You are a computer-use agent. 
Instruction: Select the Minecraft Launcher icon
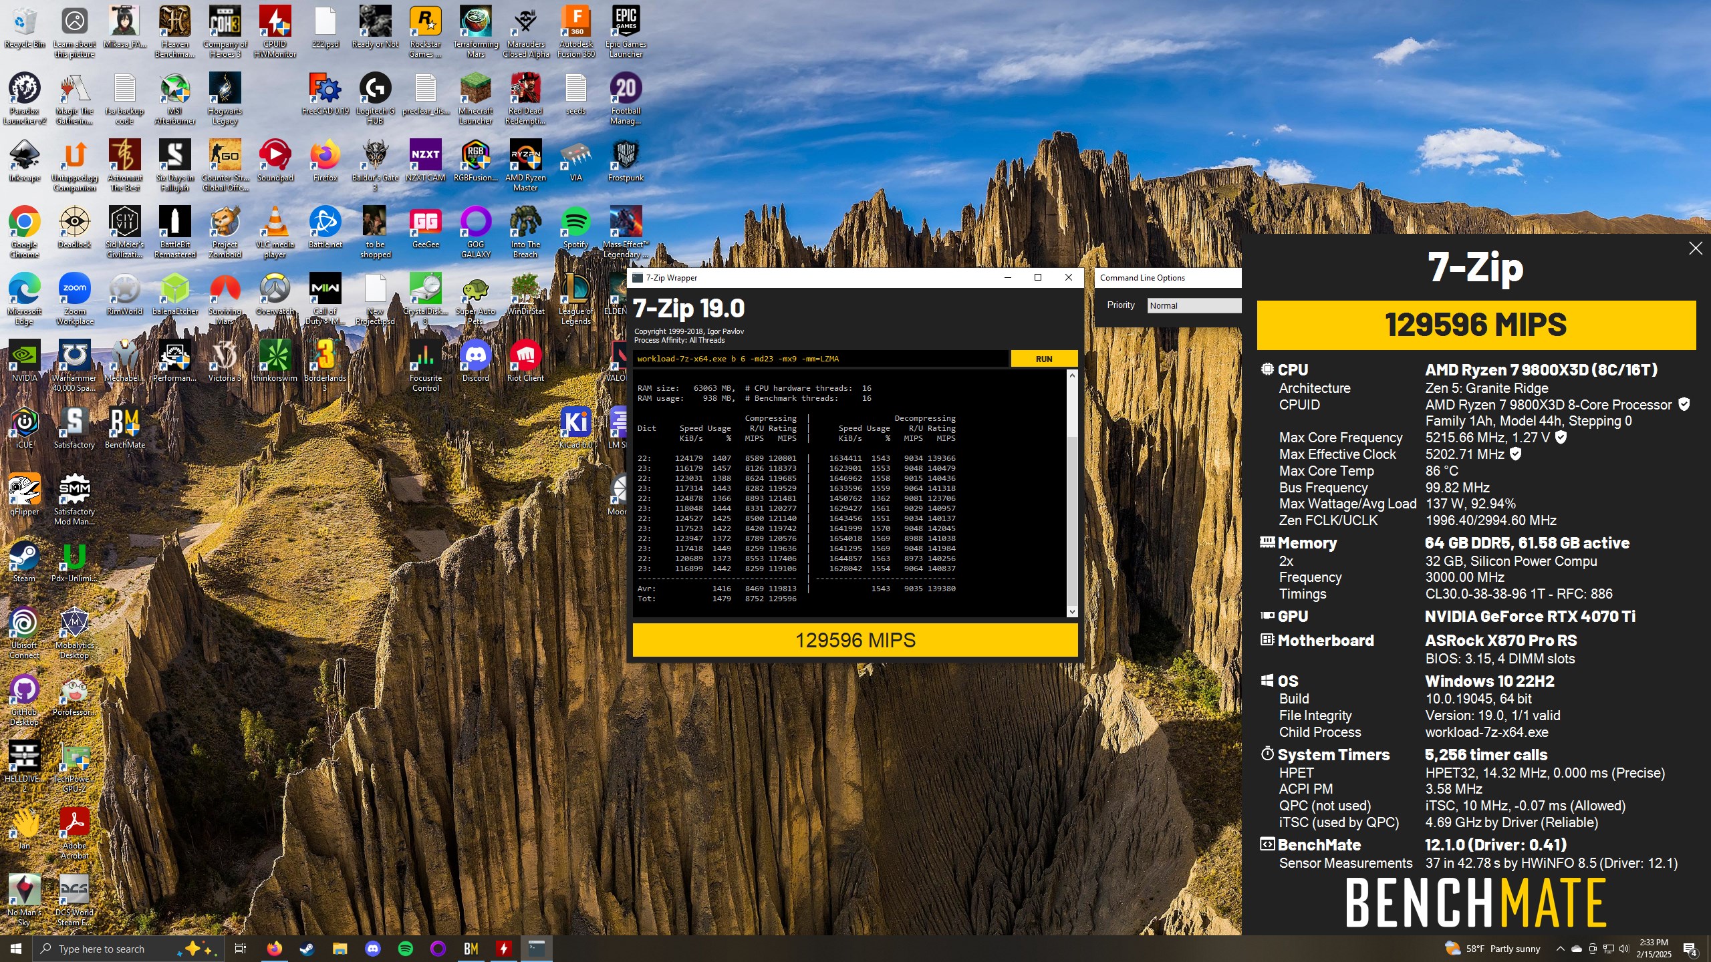tap(475, 99)
